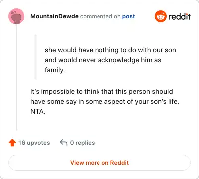Click the quoted word "family."
This screenshot has height=179, width=199.
point(55,70)
